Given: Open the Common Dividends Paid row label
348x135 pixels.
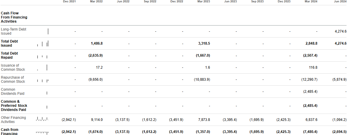Looking at the screenshot, I should tap(13, 92).
